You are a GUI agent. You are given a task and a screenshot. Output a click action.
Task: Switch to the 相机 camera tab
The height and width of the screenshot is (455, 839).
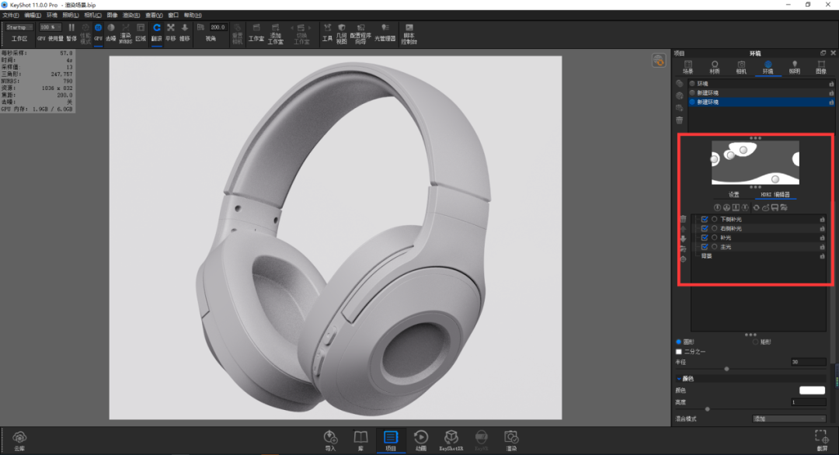[741, 68]
